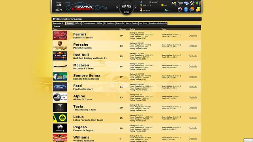
Task: Click the Ferrari team name
Action: 79,34
